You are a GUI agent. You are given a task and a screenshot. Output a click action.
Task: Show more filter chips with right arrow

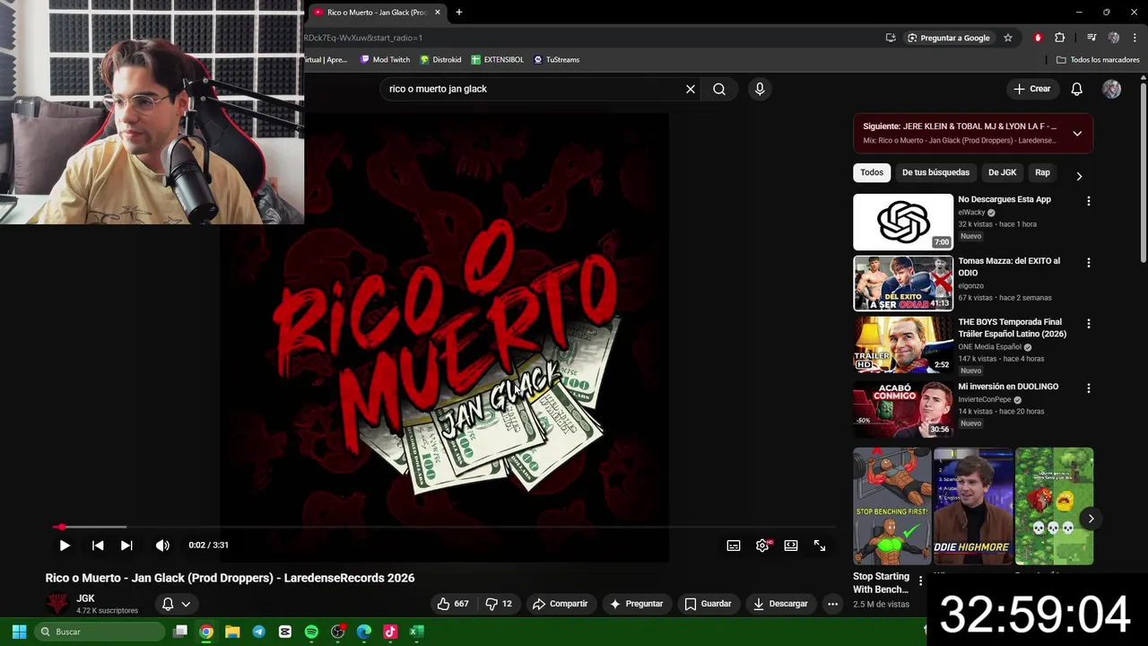[x=1079, y=176]
